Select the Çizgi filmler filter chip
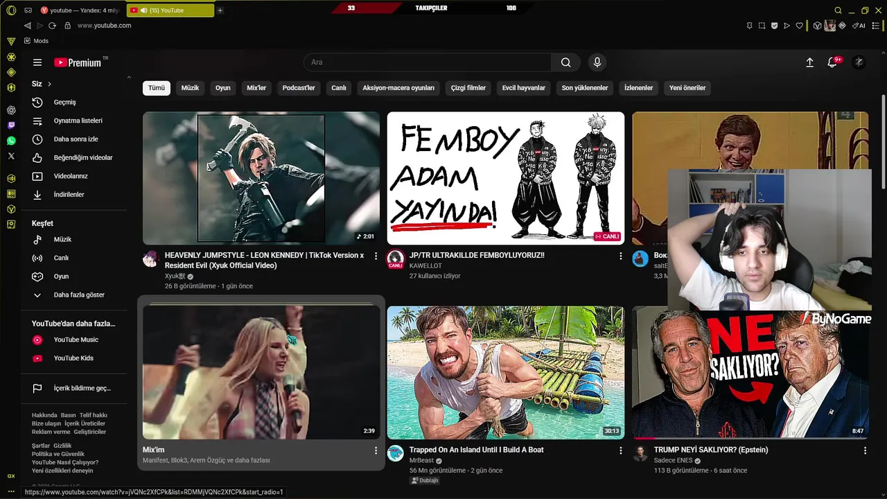Viewport: 887px width, 499px height. tap(468, 88)
